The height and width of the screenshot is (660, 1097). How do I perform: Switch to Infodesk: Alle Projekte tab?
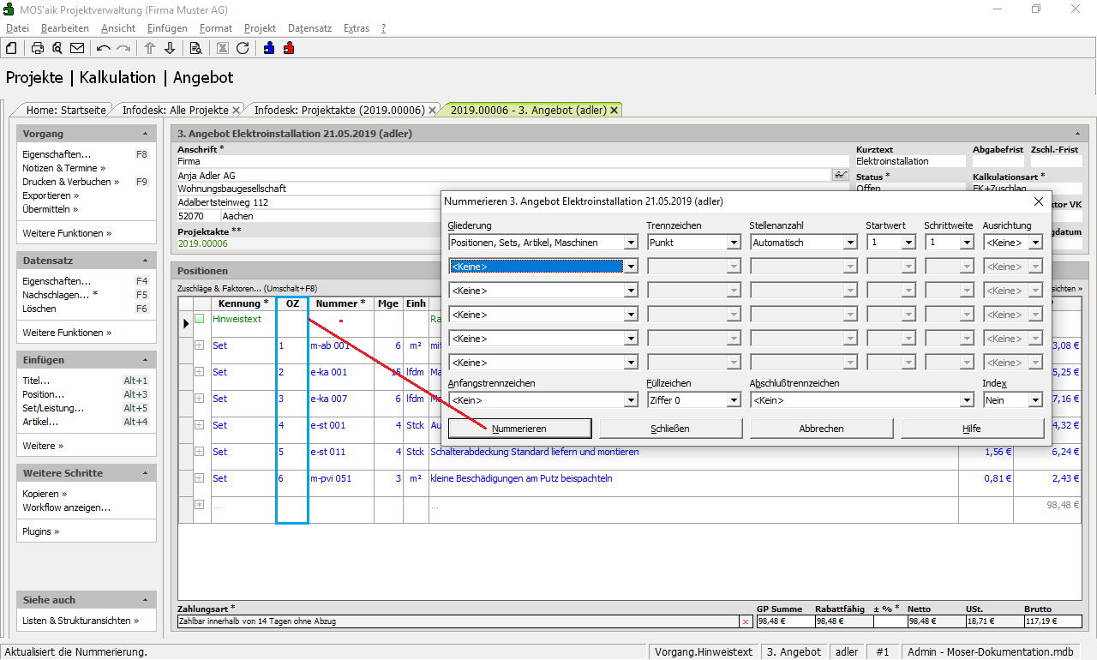(x=175, y=111)
